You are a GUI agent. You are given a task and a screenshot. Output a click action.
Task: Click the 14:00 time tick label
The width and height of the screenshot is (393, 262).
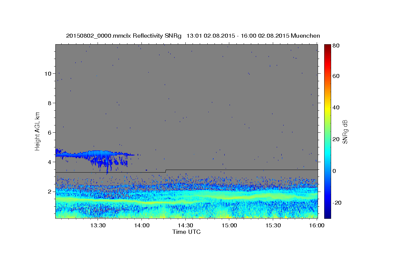click(x=142, y=225)
